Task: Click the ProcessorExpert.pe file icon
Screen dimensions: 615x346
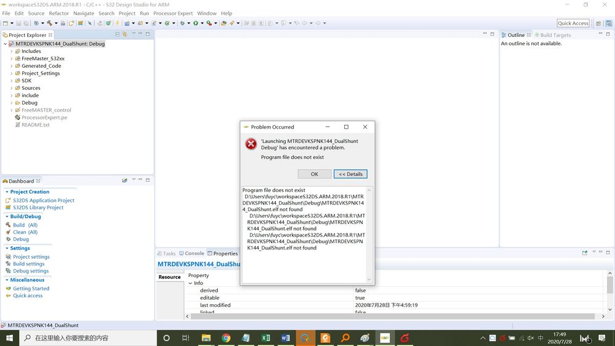Action: click(x=17, y=118)
